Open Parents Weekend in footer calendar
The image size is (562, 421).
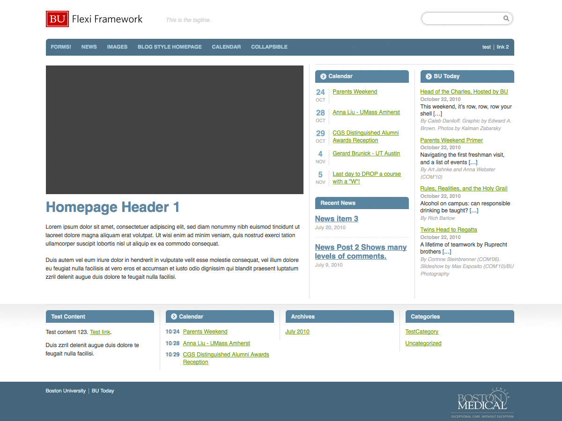point(205,332)
